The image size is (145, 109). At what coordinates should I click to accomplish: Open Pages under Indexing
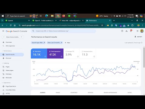pyautogui.click(x=8, y=67)
